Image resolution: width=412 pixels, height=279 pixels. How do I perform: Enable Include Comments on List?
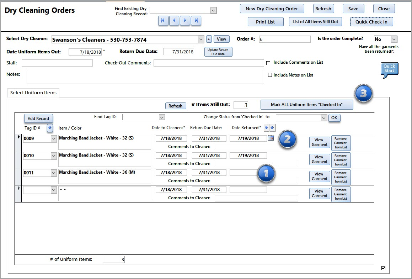point(268,63)
